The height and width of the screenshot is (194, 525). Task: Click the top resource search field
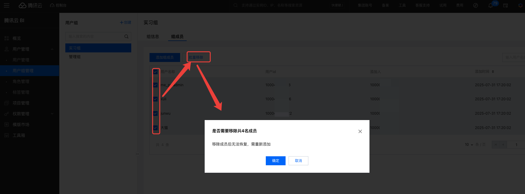click(272, 5)
